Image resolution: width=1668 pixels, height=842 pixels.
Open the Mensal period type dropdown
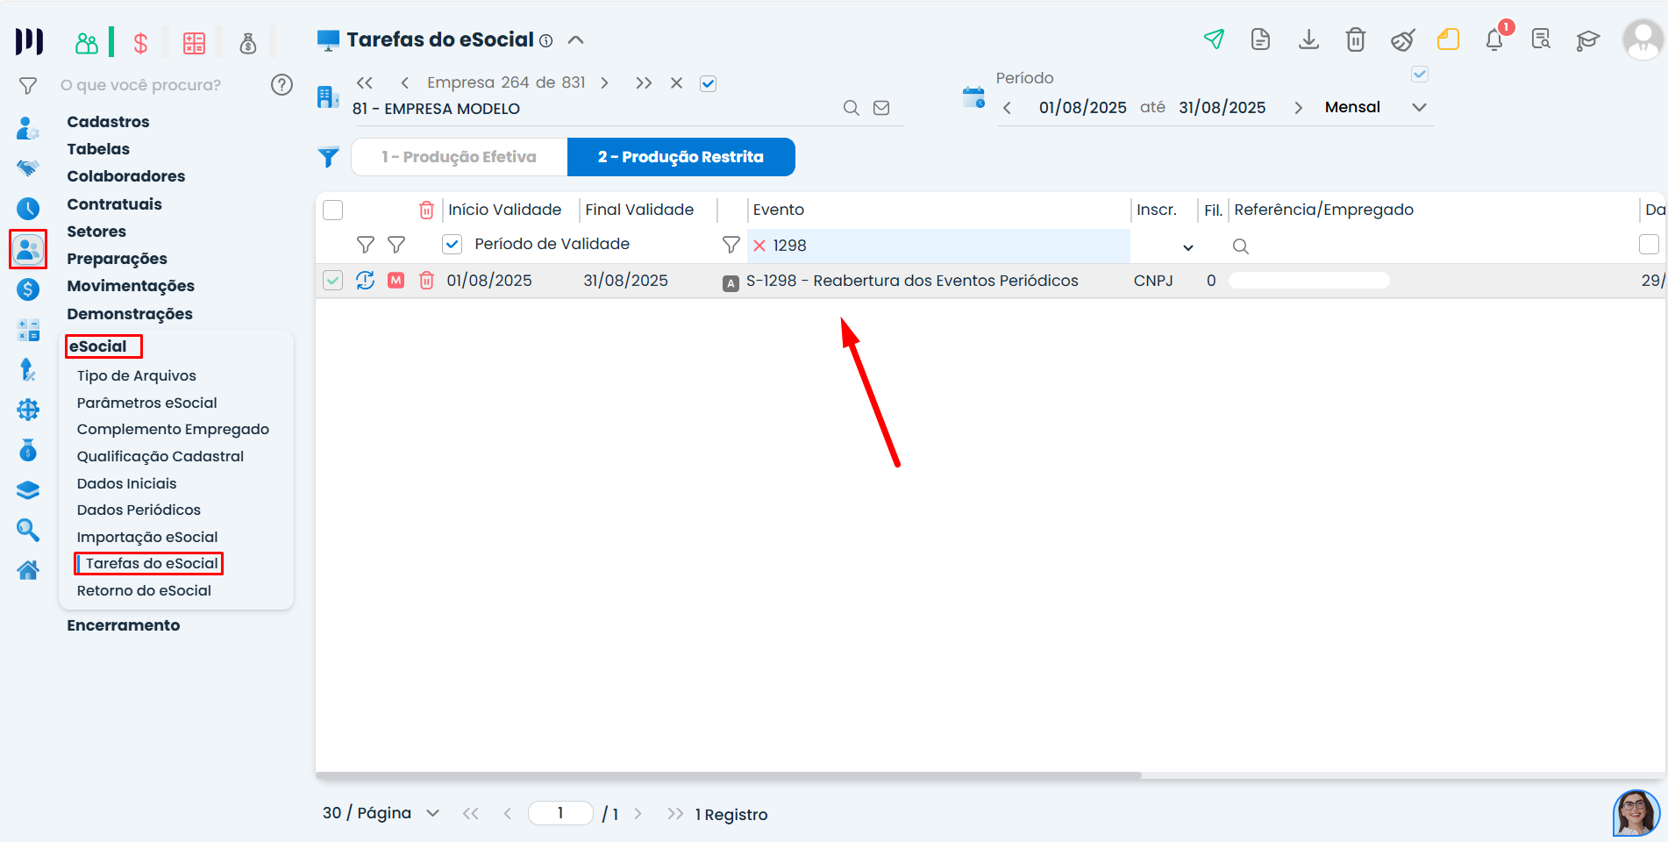pyautogui.click(x=1375, y=107)
